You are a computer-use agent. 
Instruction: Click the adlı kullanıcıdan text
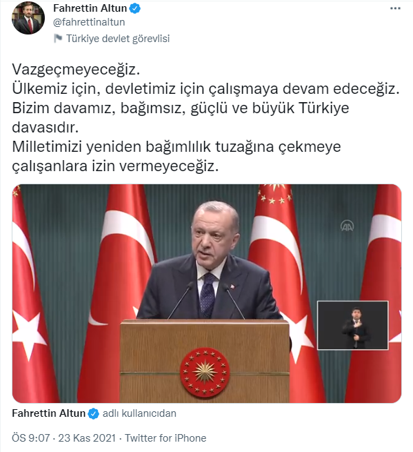pos(139,413)
